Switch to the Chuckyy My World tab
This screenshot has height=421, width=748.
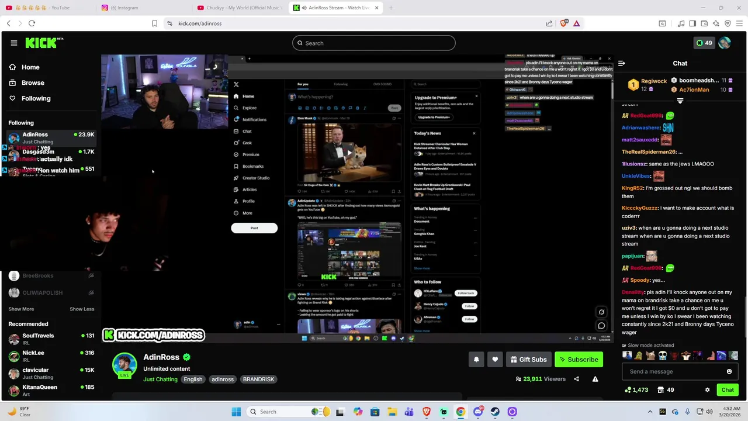pos(240,8)
